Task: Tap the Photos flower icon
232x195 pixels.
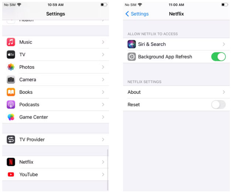Action: pos(11,67)
